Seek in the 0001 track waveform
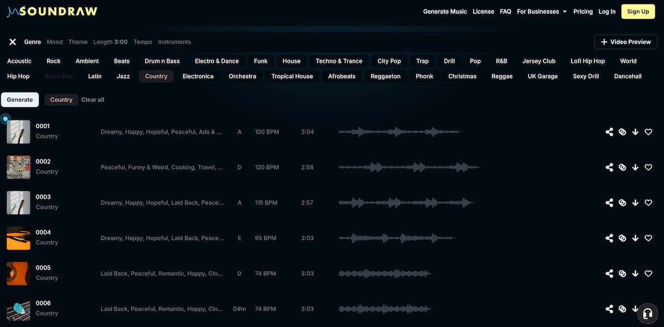664x327 pixels. click(400, 132)
